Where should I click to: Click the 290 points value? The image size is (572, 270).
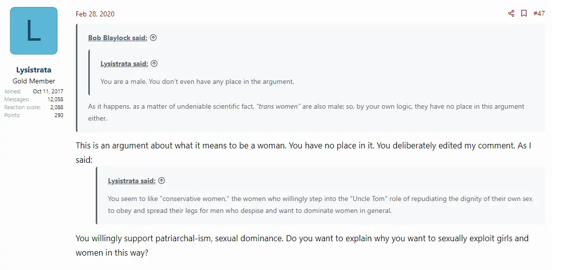(x=59, y=115)
